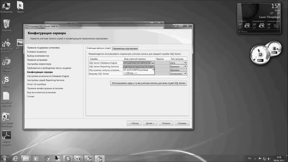This screenshot has height=162, width=288.
Task: Click Настройка экземпляра step
Action: pyautogui.click(x=39, y=64)
